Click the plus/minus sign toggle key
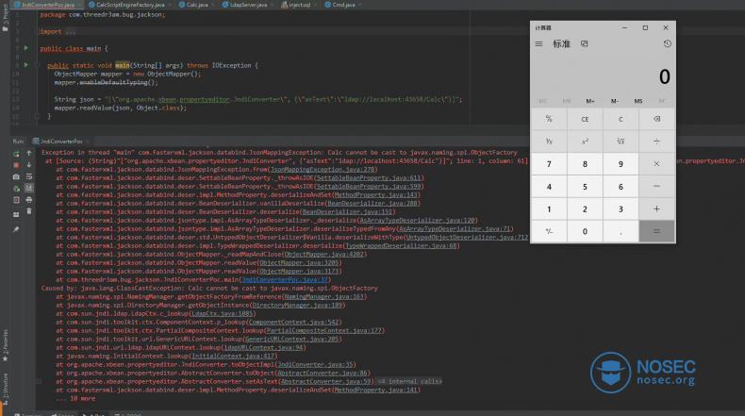Screen dimensions: 745x416 click(549, 231)
